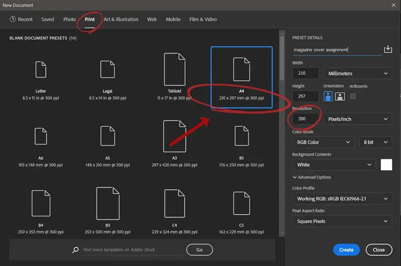
Task: Click the Go button for Adobe Stock
Action: pyautogui.click(x=199, y=250)
